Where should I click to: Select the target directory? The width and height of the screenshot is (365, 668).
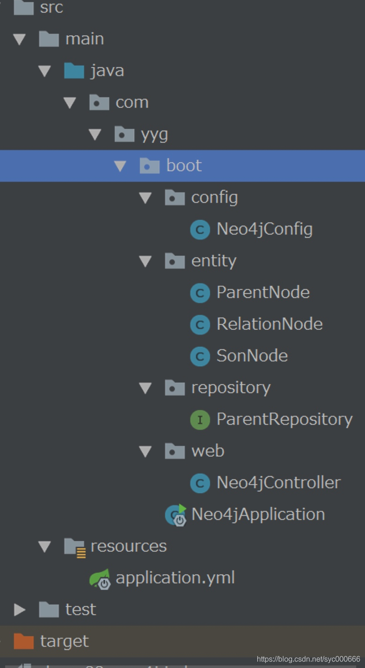pyautogui.click(x=64, y=641)
